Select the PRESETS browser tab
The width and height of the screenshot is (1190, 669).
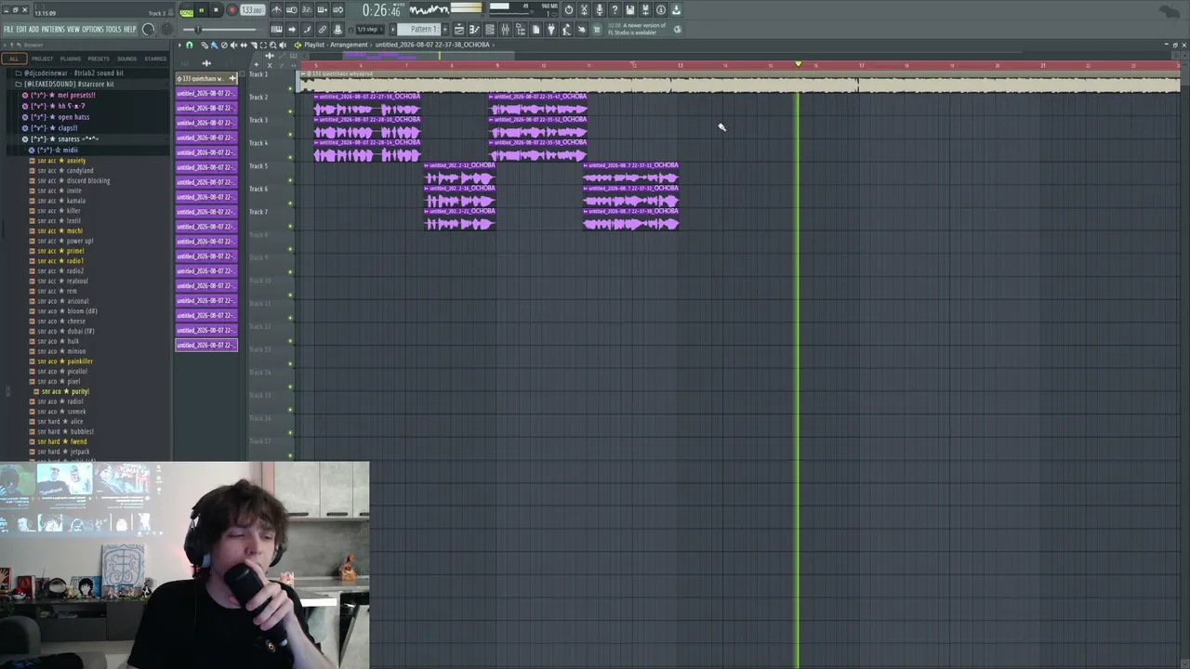[99, 59]
